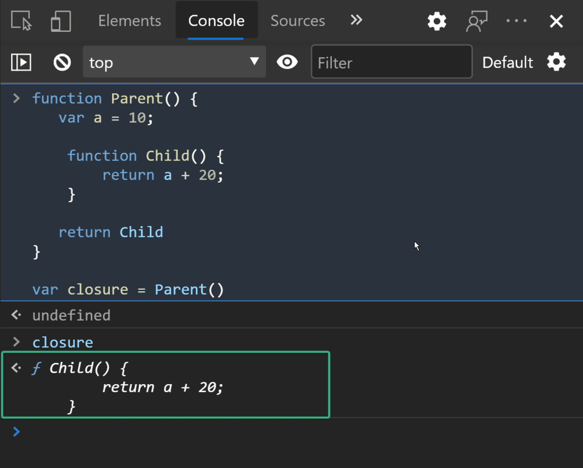The image size is (583, 468).
Task: Switch to the Sources tab
Action: pyautogui.click(x=298, y=21)
